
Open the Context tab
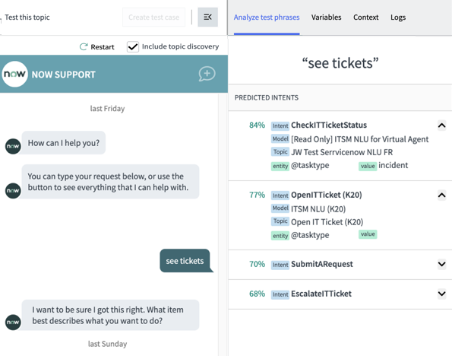tap(366, 17)
